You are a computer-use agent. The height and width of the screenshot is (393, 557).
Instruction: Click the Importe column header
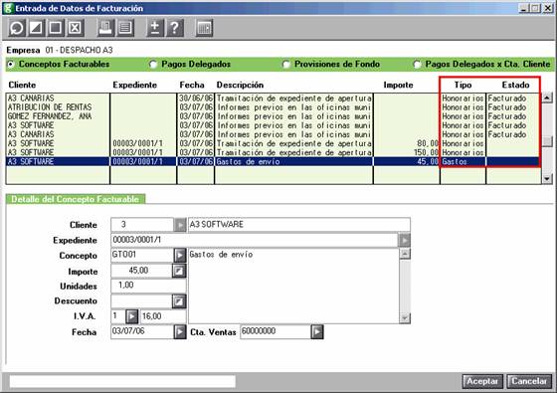click(398, 85)
